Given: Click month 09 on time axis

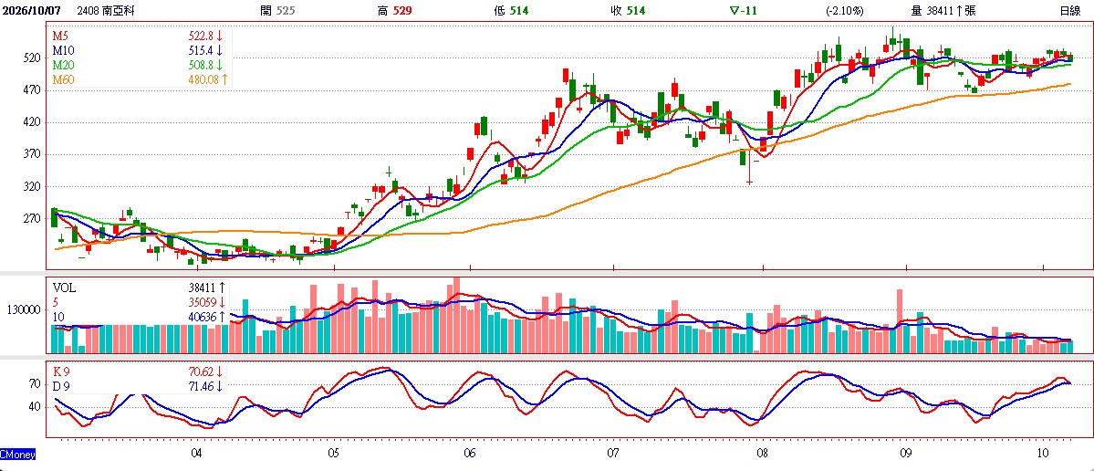Looking at the screenshot, I should click(x=906, y=453).
